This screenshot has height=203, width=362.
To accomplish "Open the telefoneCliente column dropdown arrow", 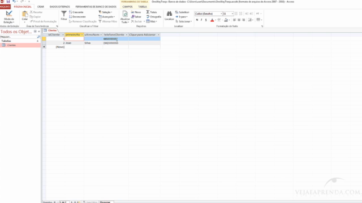I will [127, 35].
